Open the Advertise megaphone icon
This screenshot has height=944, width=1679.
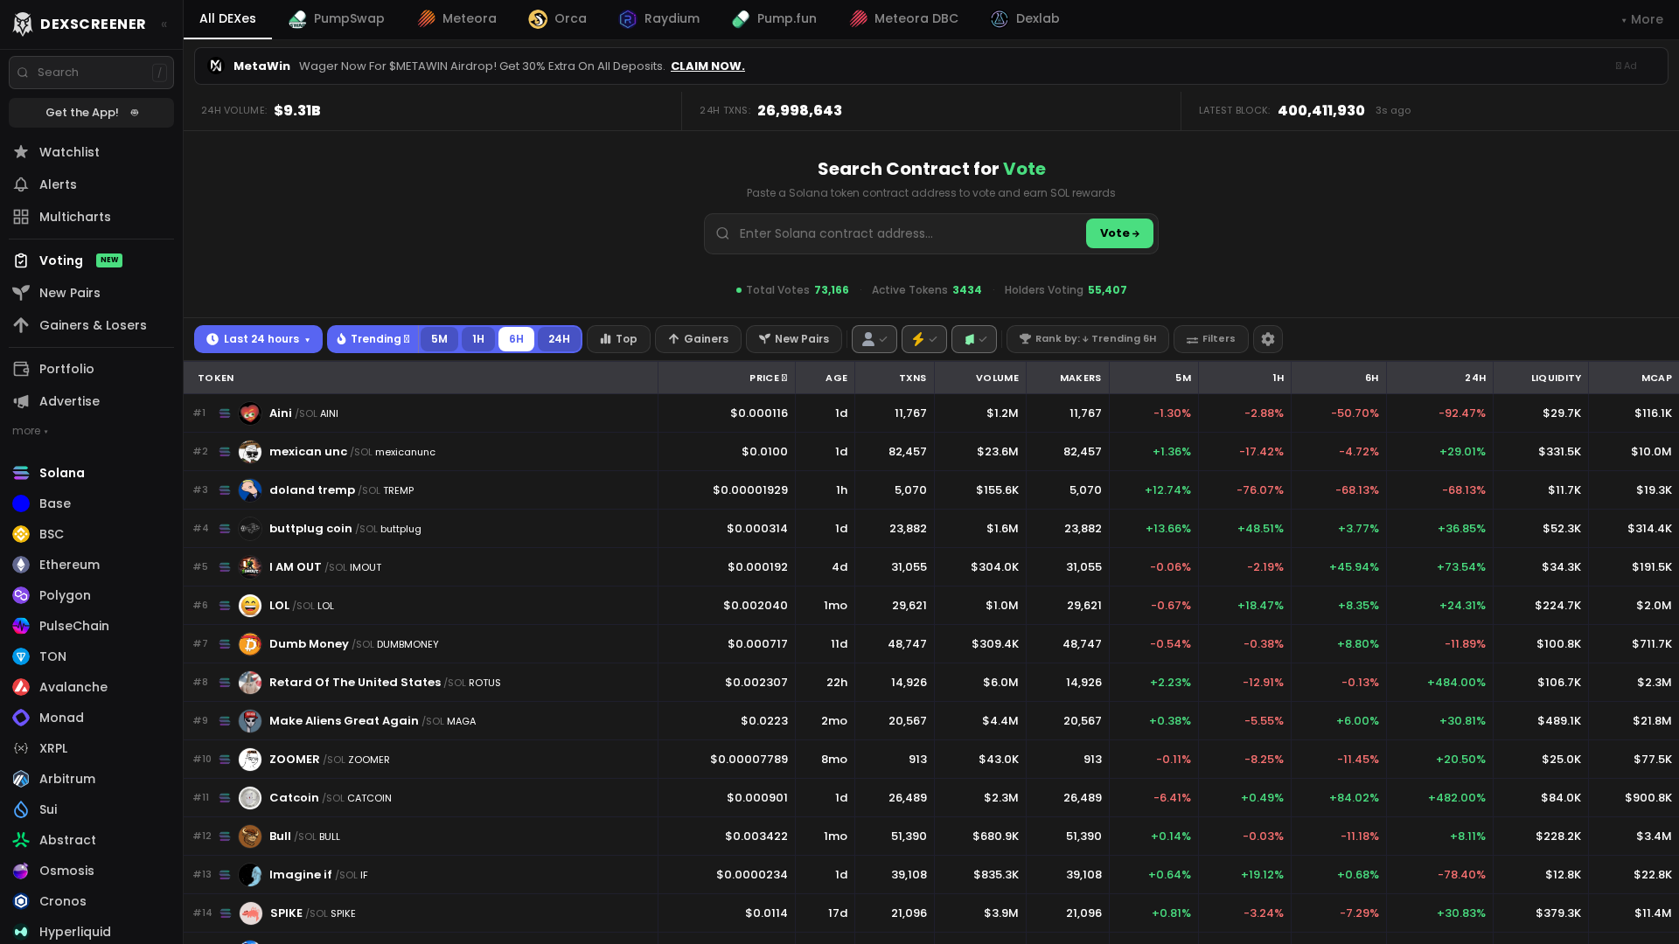pos(21,401)
